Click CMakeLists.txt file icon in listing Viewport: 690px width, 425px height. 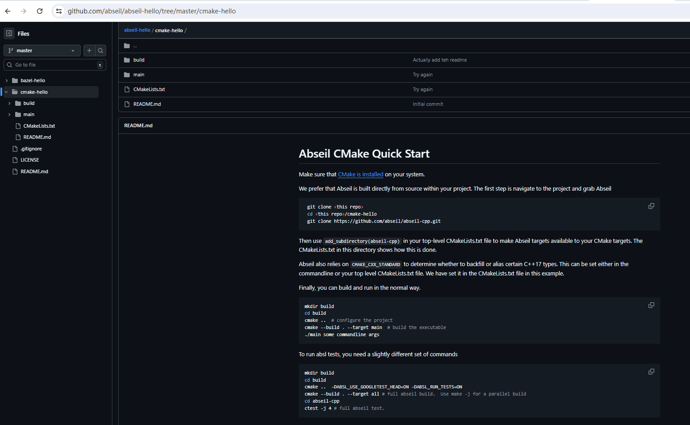(x=127, y=90)
